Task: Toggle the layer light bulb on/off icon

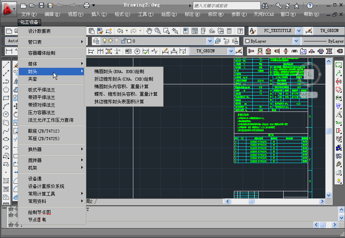Action: (105, 41)
